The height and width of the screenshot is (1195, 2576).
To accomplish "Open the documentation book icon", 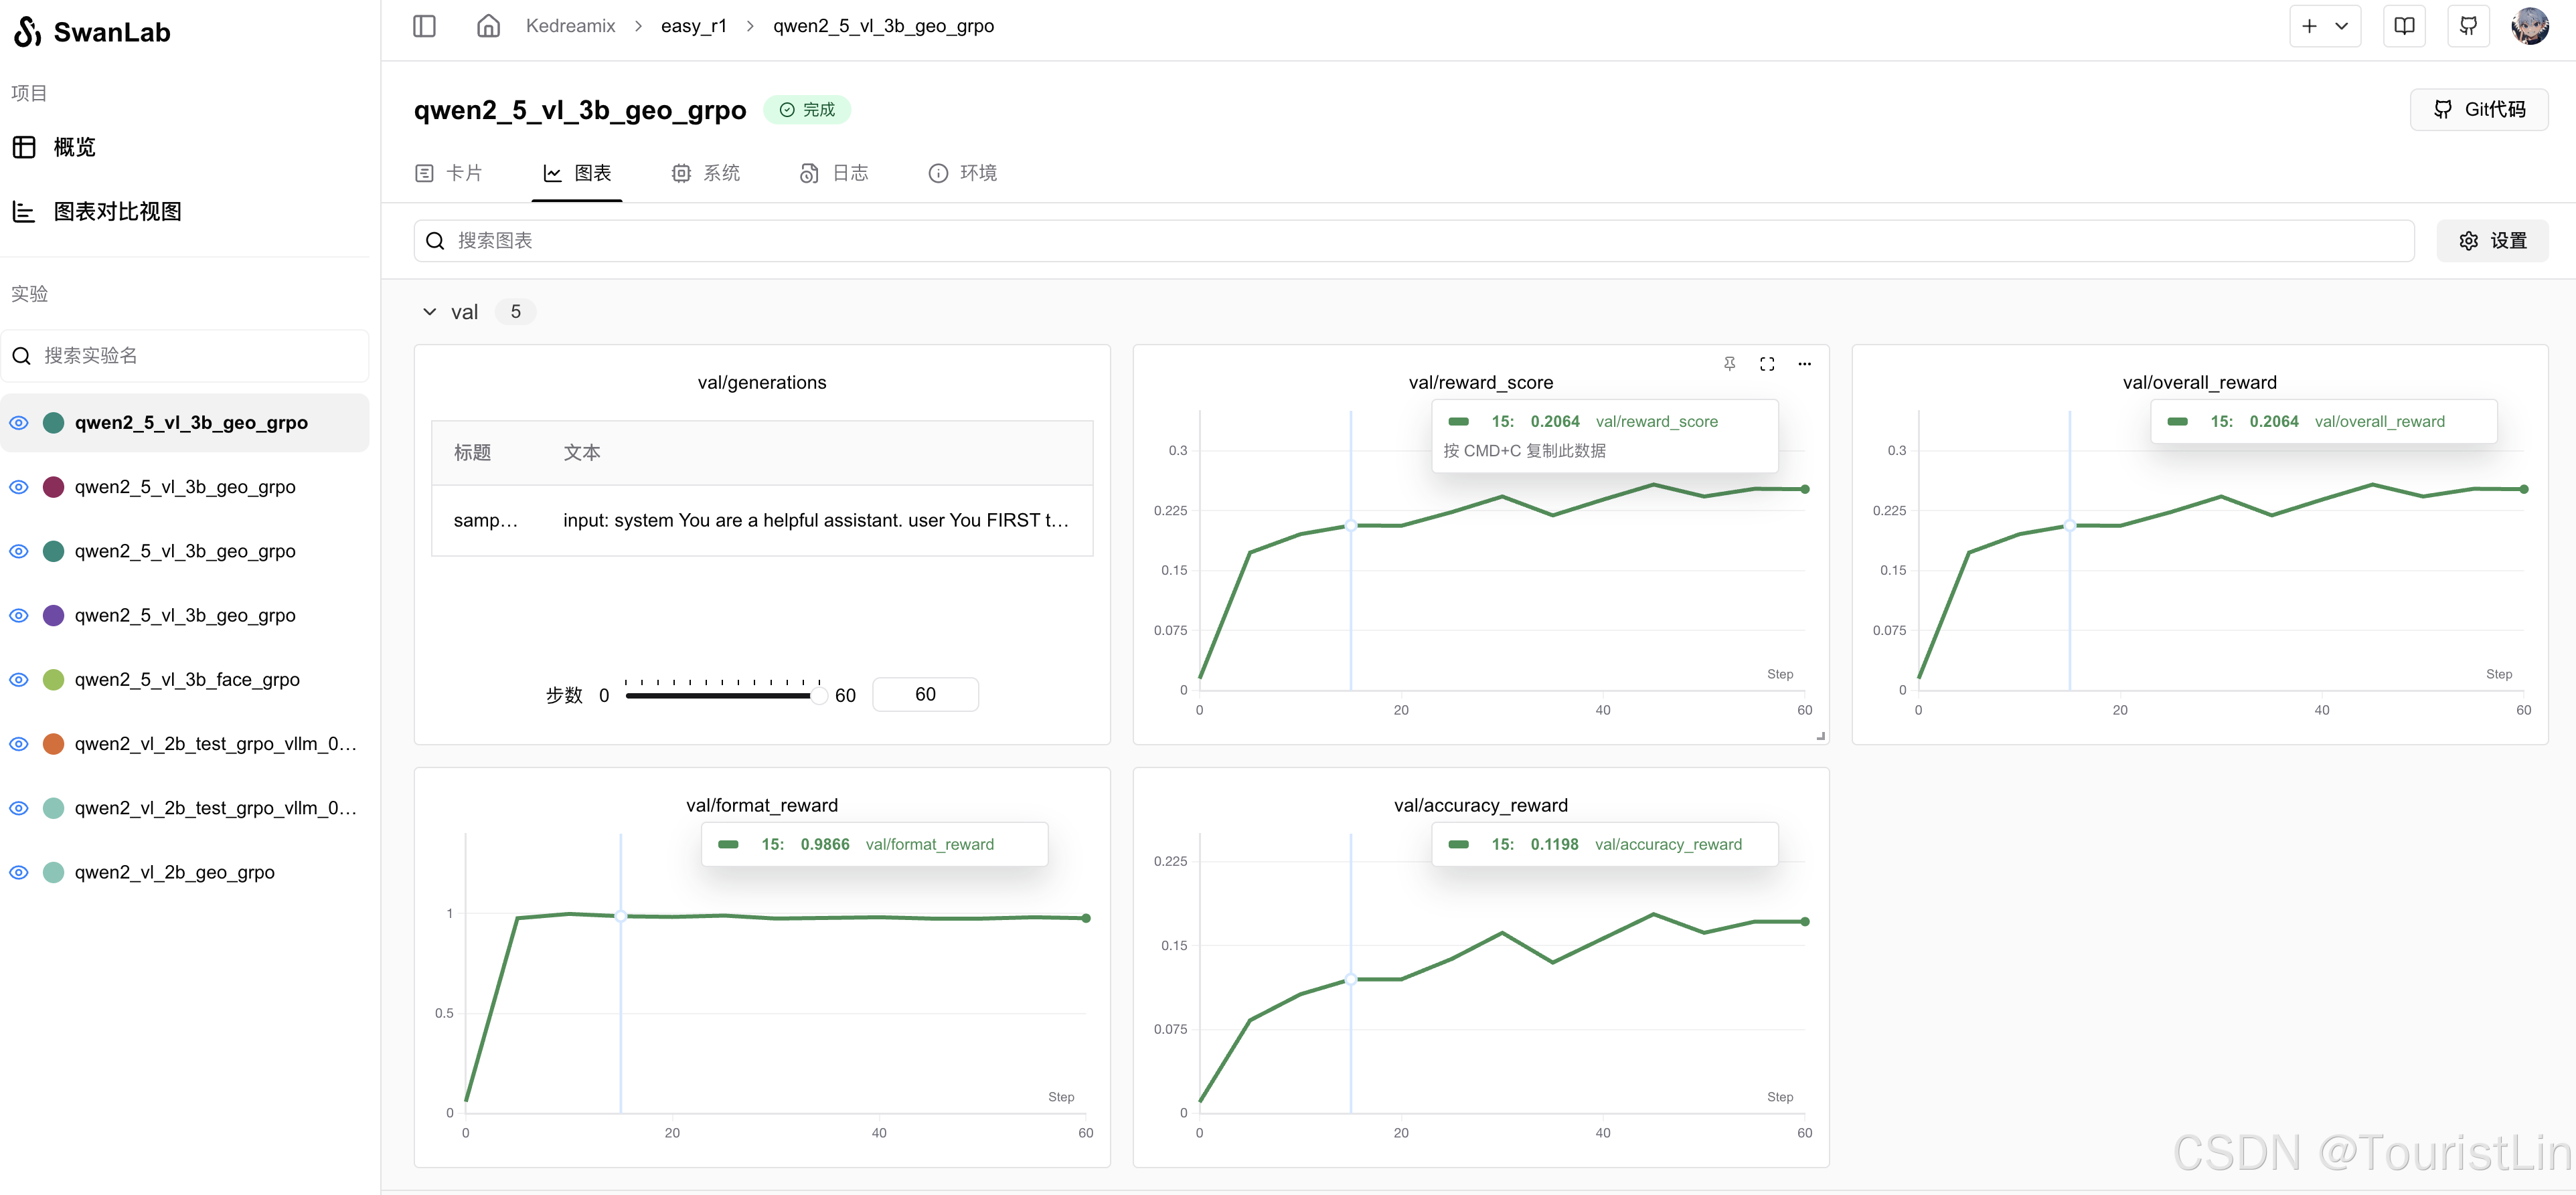I will [2404, 26].
